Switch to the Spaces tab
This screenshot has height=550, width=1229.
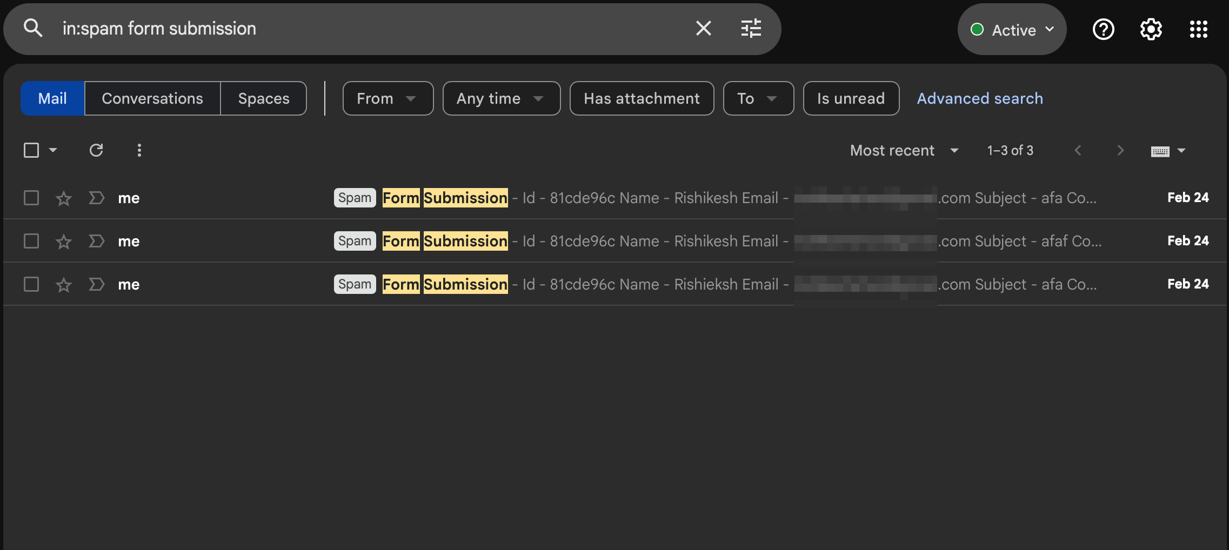[x=263, y=98]
